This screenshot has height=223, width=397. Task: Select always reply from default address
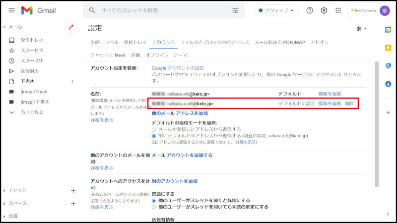point(154,136)
